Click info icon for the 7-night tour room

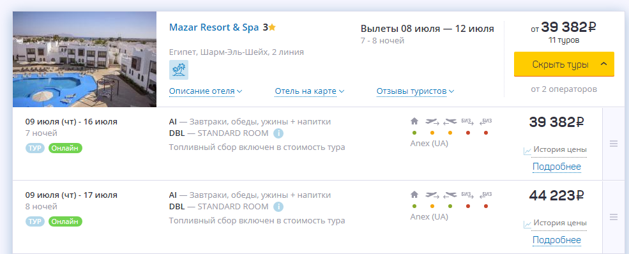point(278,133)
